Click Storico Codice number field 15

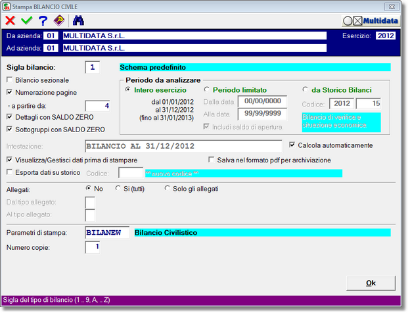[369, 104]
